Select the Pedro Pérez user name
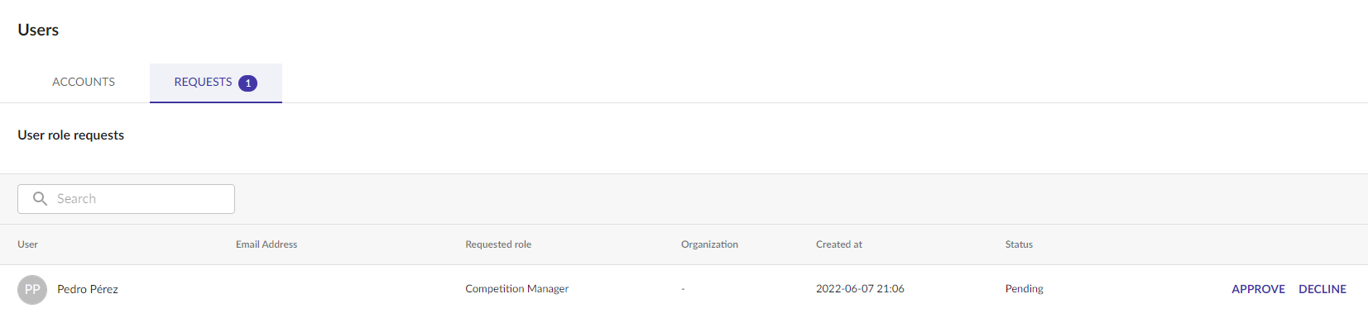The width and height of the screenshot is (1368, 313). pyautogui.click(x=88, y=289)
